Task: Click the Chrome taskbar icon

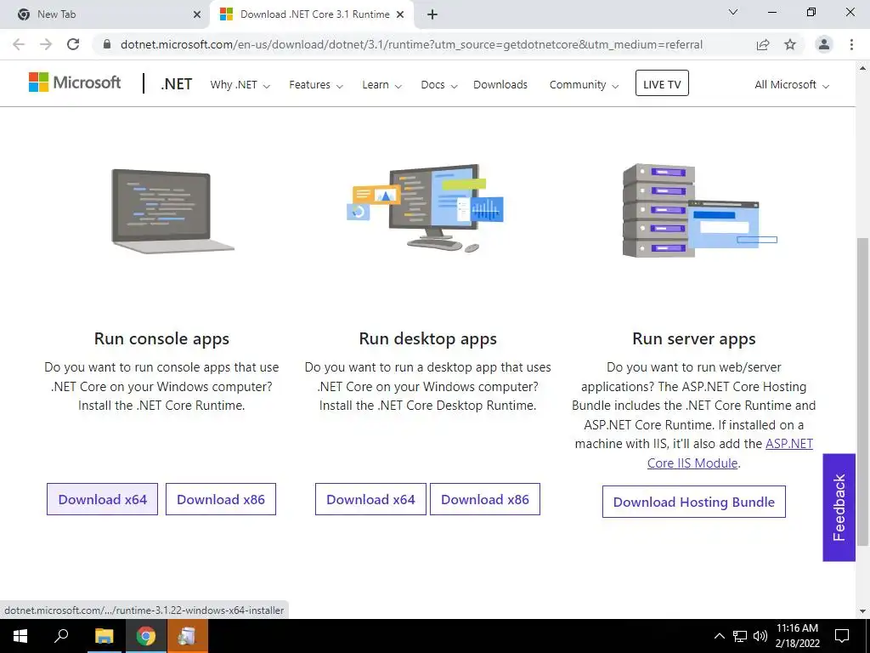Action: click(x=145, y=636)
